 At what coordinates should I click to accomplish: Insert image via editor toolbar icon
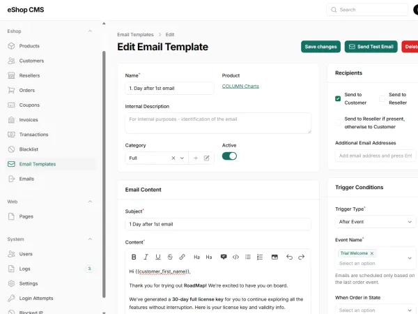click(274, 257)
